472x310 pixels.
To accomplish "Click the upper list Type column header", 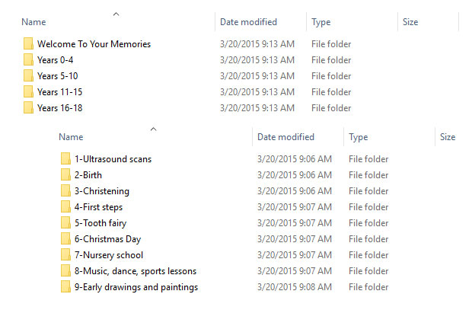I will tap(321, 22).
